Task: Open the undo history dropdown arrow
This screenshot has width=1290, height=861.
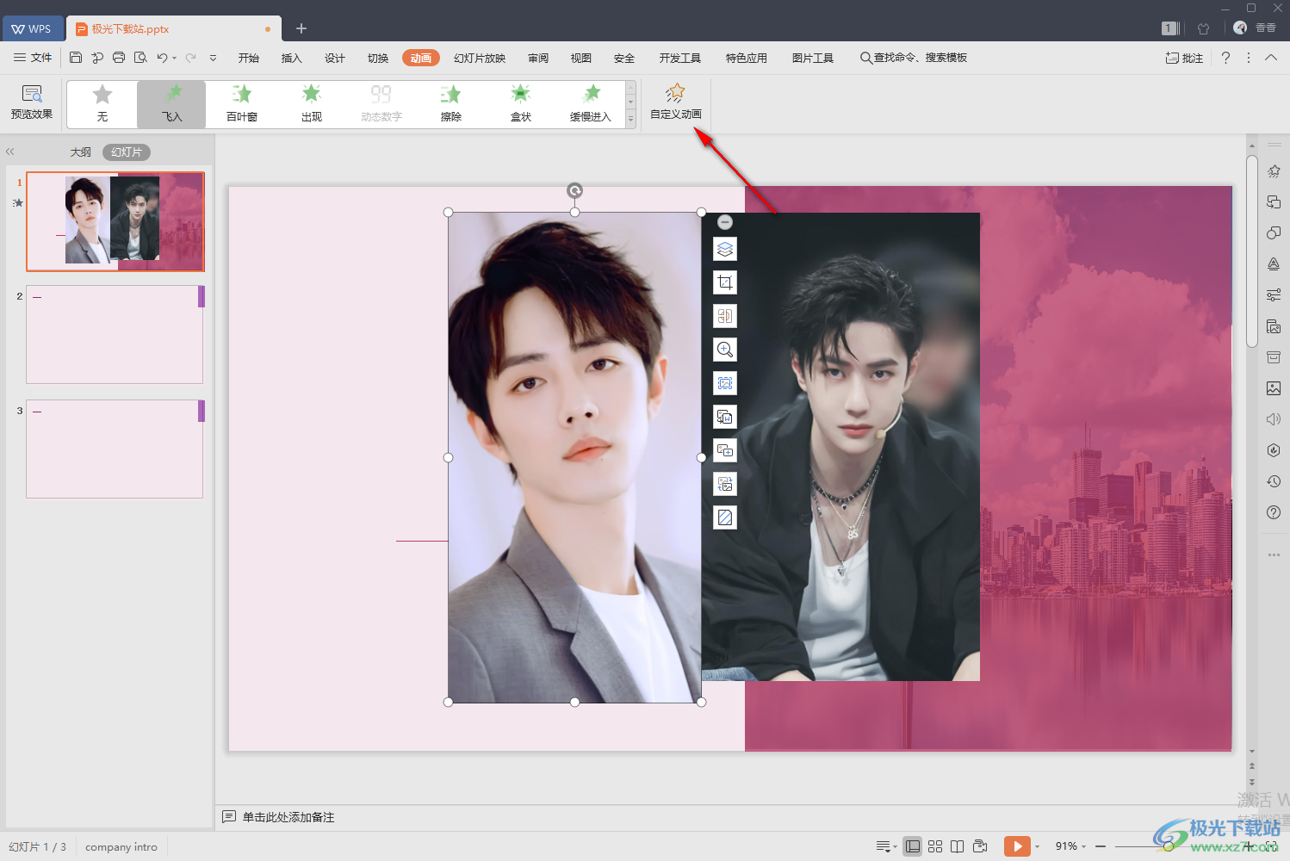Action: [x=175, y=59]
